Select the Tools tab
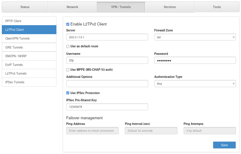 point(217,7)
